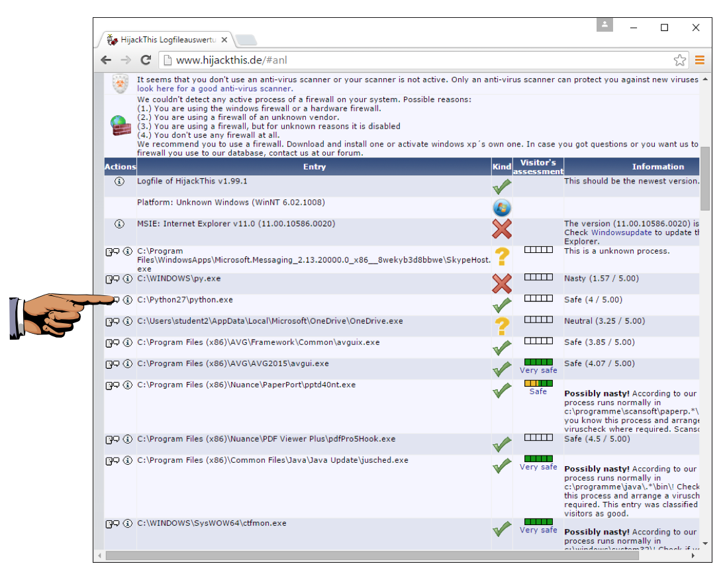Viewport: 727px width, 580px height.
Task: Click the text 'C:\Python27\python.exe'
Action: point(185,300)
